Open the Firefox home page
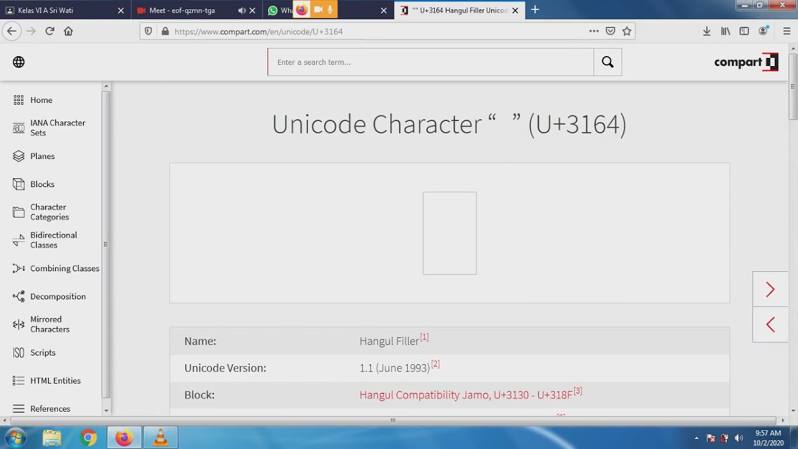Viewport: 798px width, 449px height. pos(69,31)
